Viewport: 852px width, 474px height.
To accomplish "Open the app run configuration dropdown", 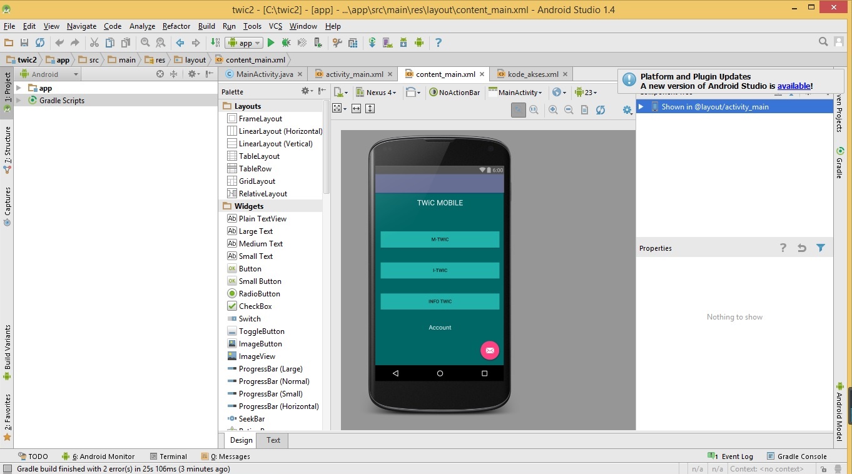I will 244,43.
